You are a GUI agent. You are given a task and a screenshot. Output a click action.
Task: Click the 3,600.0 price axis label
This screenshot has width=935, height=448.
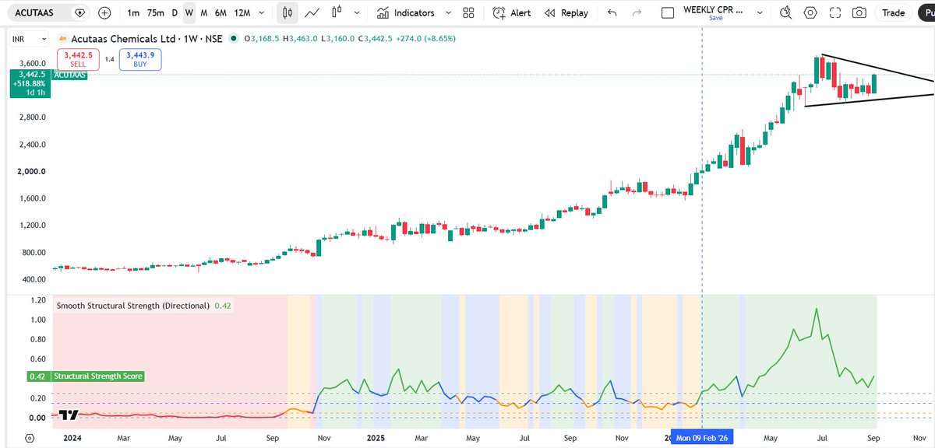(32, 64)
